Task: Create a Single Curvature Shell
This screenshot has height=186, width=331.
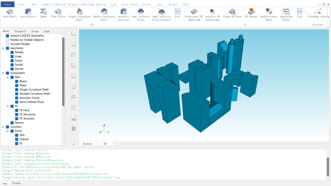Action: (79, 15)
